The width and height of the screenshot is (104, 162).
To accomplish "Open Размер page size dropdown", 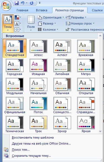I will point(47,23).
